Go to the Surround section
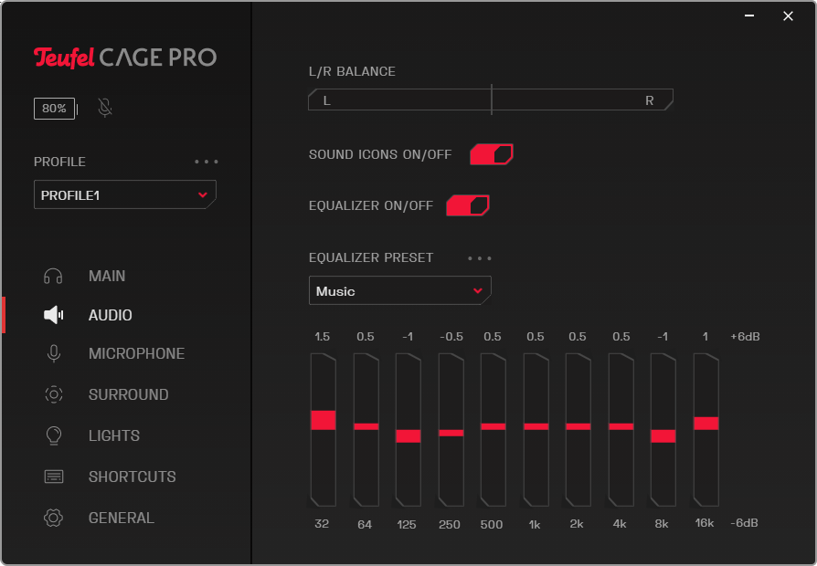 (x=128, y=394)
